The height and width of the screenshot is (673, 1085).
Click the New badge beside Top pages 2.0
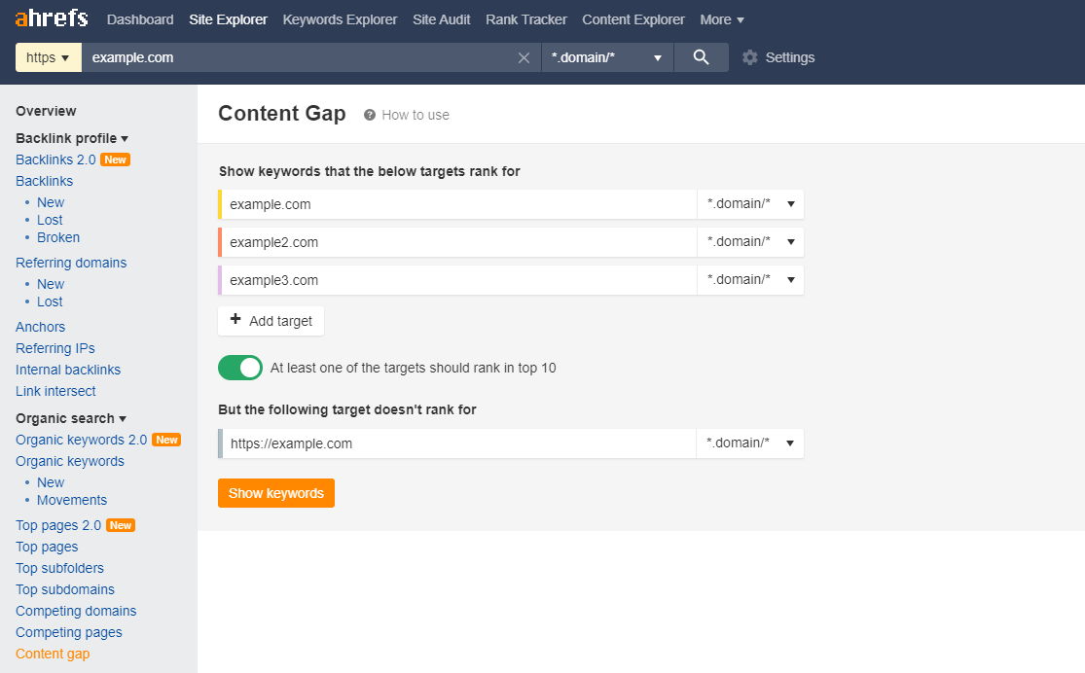pyautogui.click(x=121, y=524)
